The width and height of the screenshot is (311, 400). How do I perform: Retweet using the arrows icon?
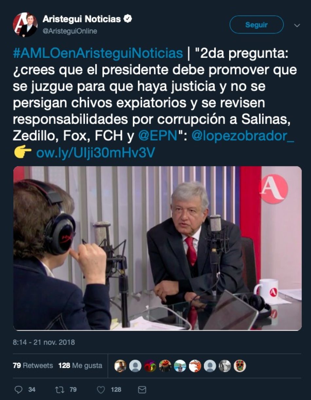click(60, 389)
